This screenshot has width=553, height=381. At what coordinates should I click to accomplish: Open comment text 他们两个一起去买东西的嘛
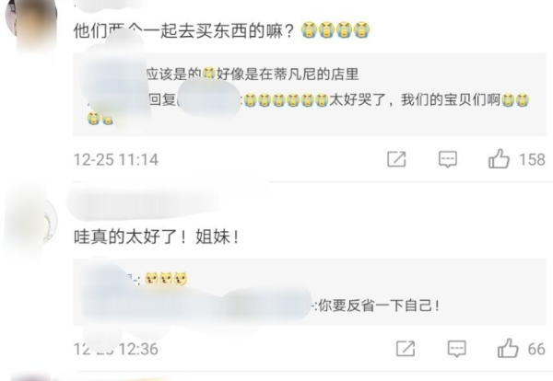(x=183, y=30)
